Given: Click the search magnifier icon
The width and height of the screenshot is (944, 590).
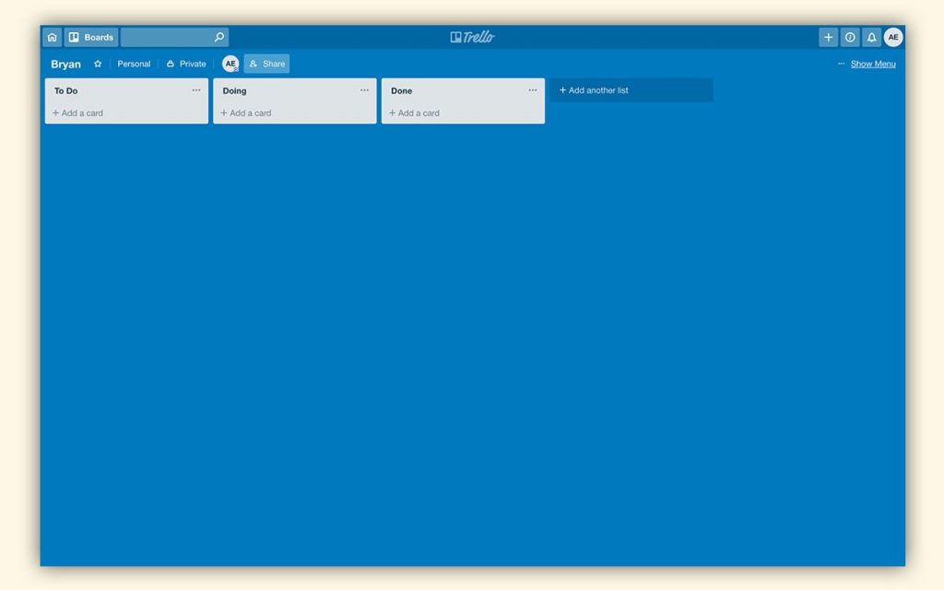Looking at the screenshot, I should [218, 38].
